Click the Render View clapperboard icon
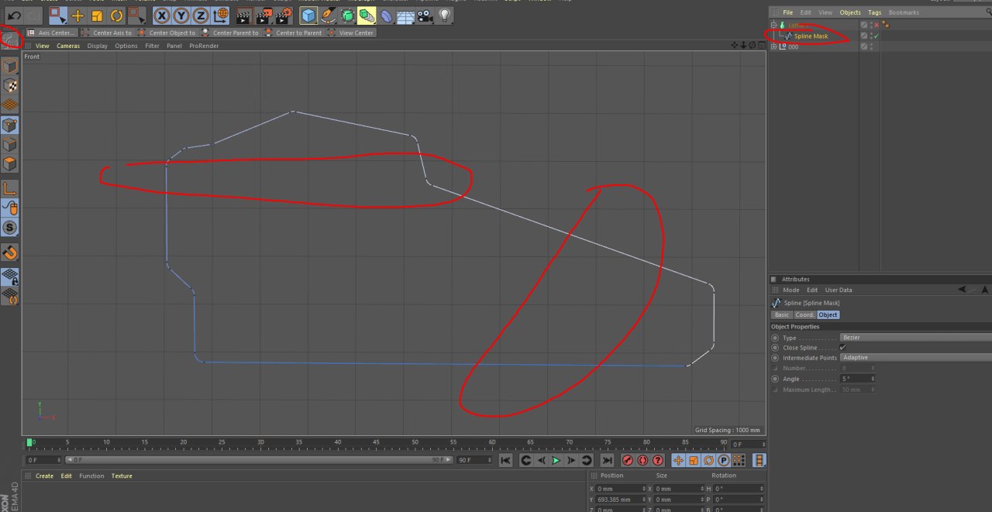This screenshot has height=512, width=992. [243, 15]
